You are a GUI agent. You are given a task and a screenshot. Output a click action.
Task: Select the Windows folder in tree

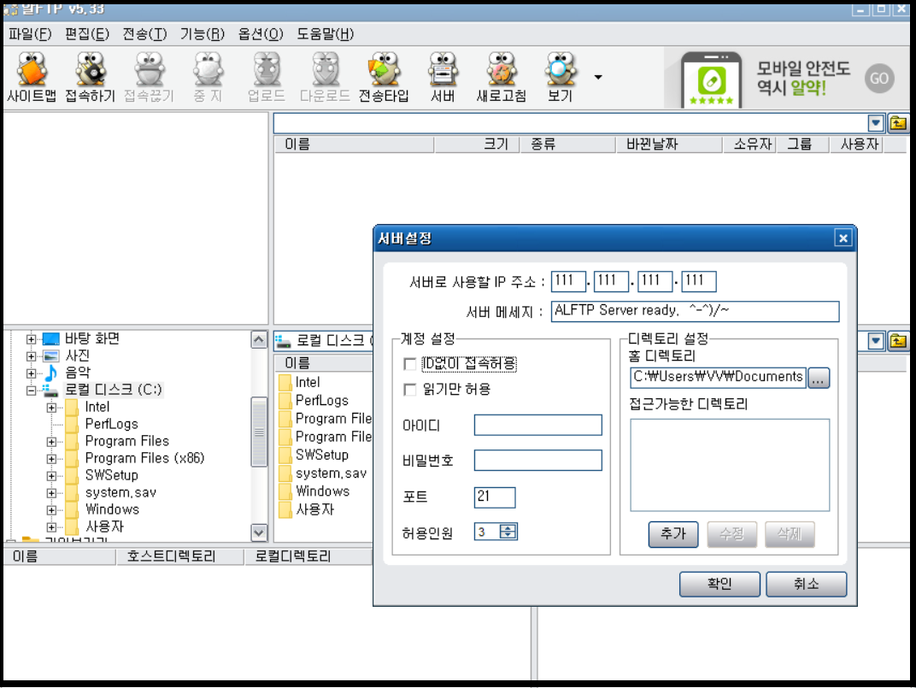[x=112, y=509]
